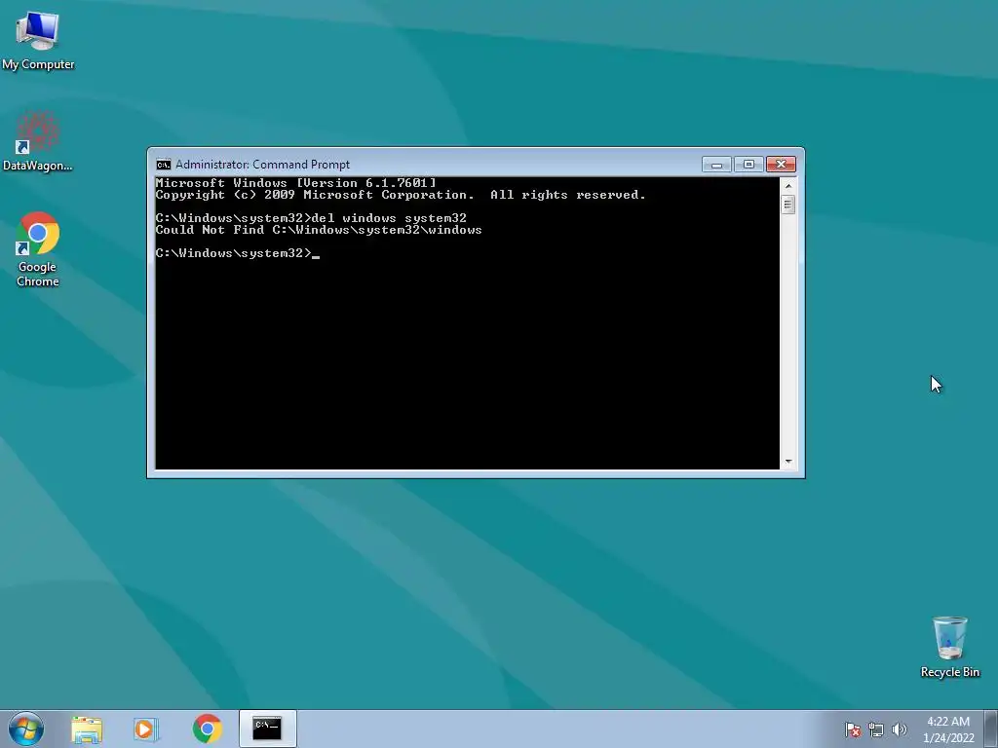Open the volume speaker tray icon
This screenshot has width=998, height=748.
899,729
